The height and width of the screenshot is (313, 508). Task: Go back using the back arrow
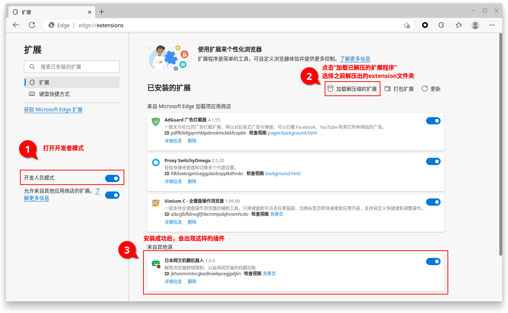[x=16, y=25]
